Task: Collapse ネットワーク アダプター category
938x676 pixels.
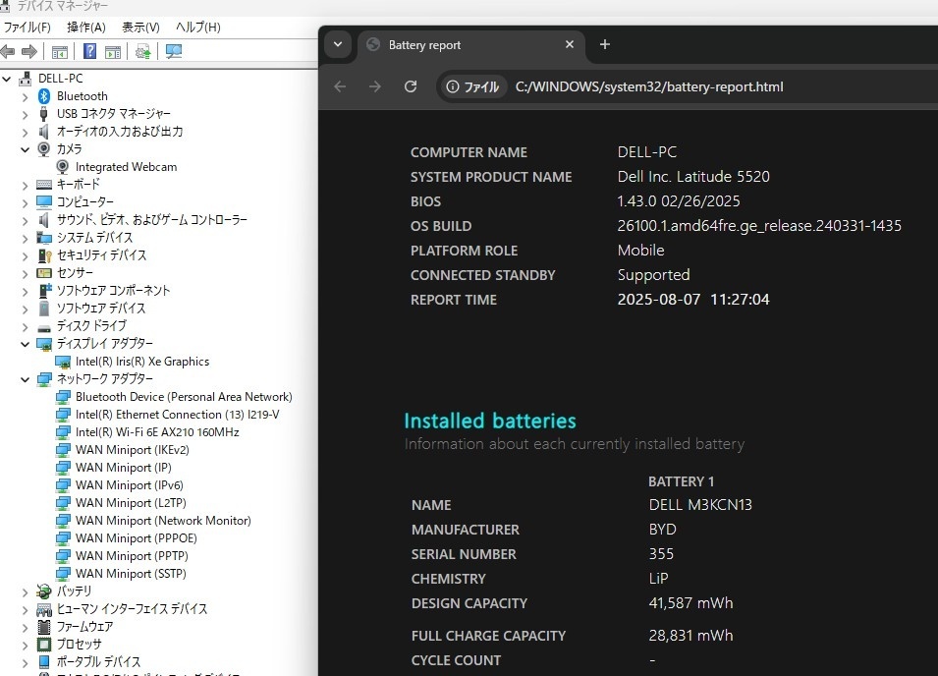Action: tap(25, 379)
